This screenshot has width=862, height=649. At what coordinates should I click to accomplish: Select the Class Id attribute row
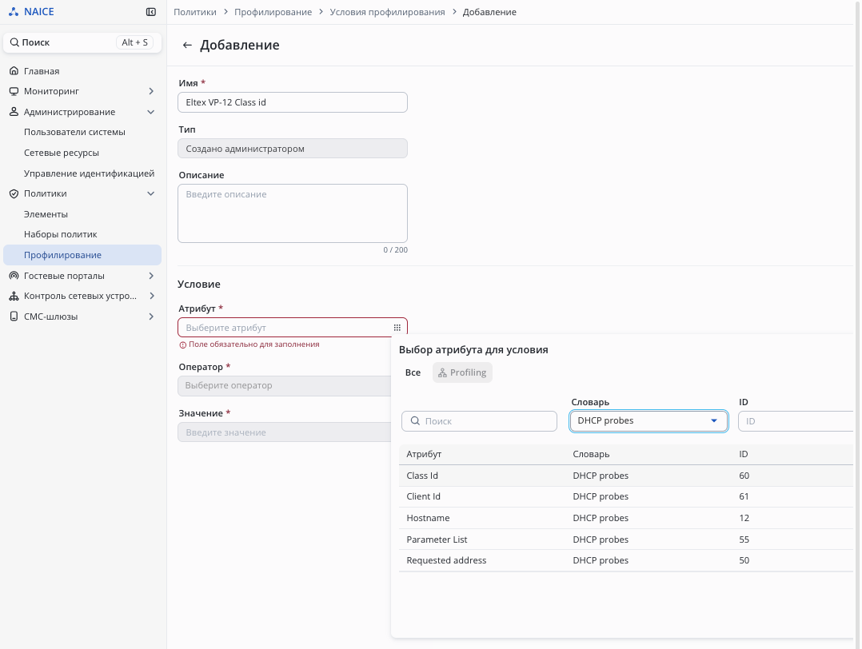coord(422,476)
